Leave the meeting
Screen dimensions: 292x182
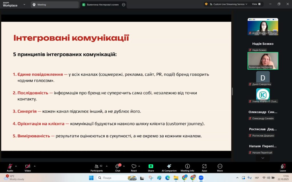283,167
